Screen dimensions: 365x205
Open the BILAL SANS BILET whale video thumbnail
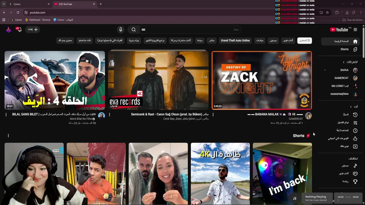click(x=55, y=80)
